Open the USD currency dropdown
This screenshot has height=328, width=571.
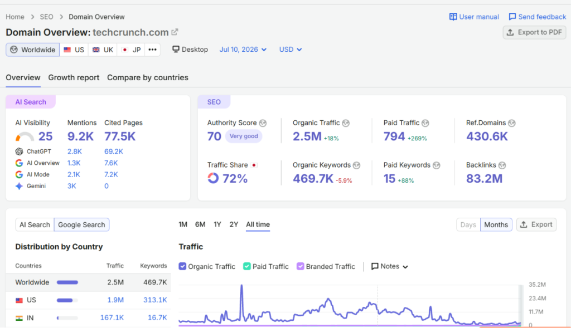click(290, 50)
